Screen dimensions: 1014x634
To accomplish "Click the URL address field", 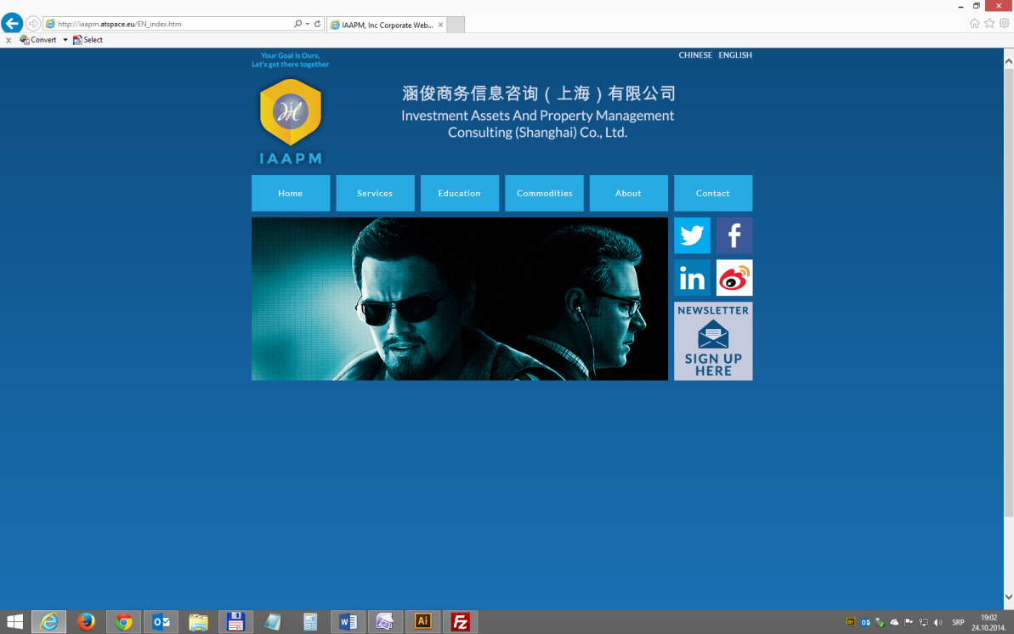I will click(170, 25).
